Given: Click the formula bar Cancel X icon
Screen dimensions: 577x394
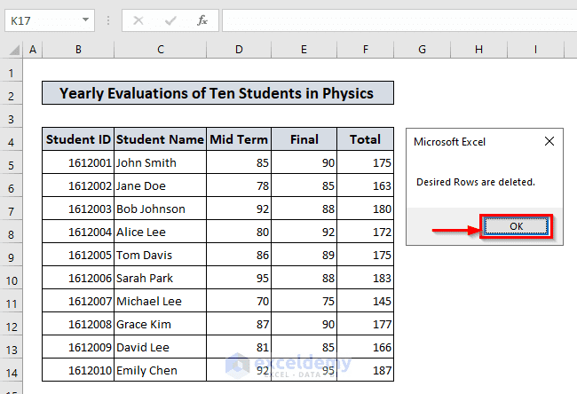Looking at the screenshot, I should click(x=138, y=20).
